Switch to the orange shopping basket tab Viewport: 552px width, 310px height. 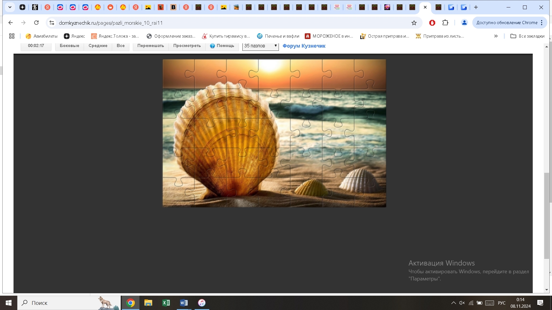(110, 7)
